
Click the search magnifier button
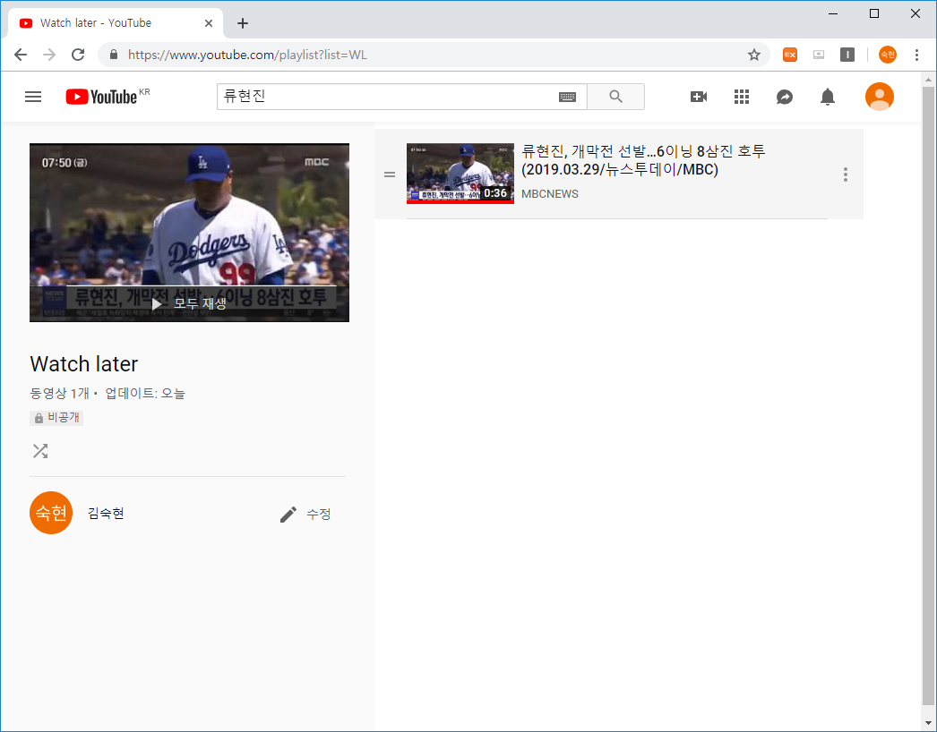pos(615,97)
